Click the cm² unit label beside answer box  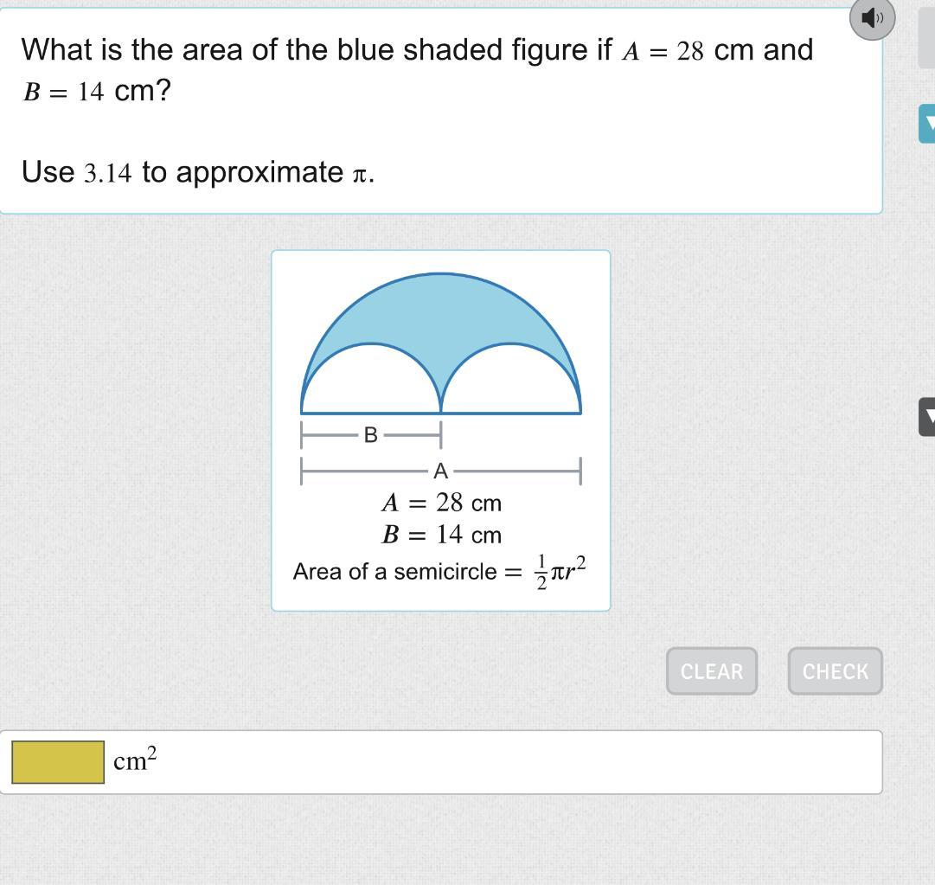135,760
